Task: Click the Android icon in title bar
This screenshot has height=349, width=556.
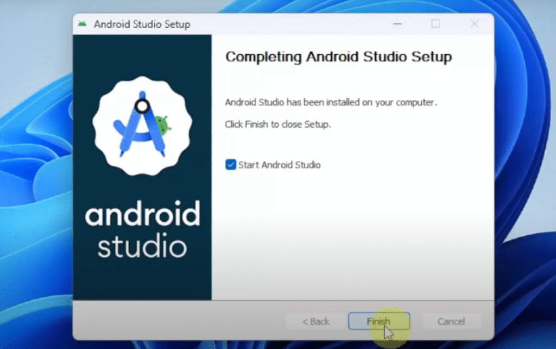Action: point(83,24)
